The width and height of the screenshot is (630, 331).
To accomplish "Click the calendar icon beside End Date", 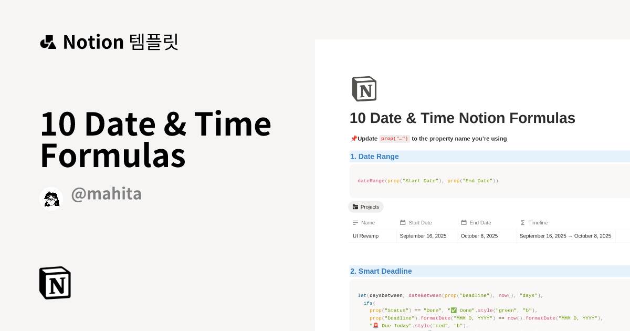I will click(x=463, y=222).
